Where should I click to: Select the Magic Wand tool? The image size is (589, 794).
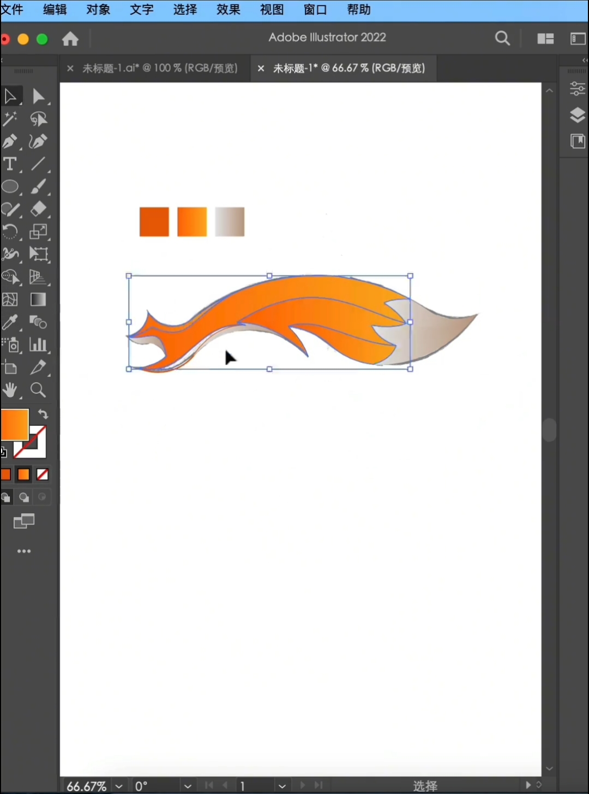pyautogui.click(x=10, y=119)
